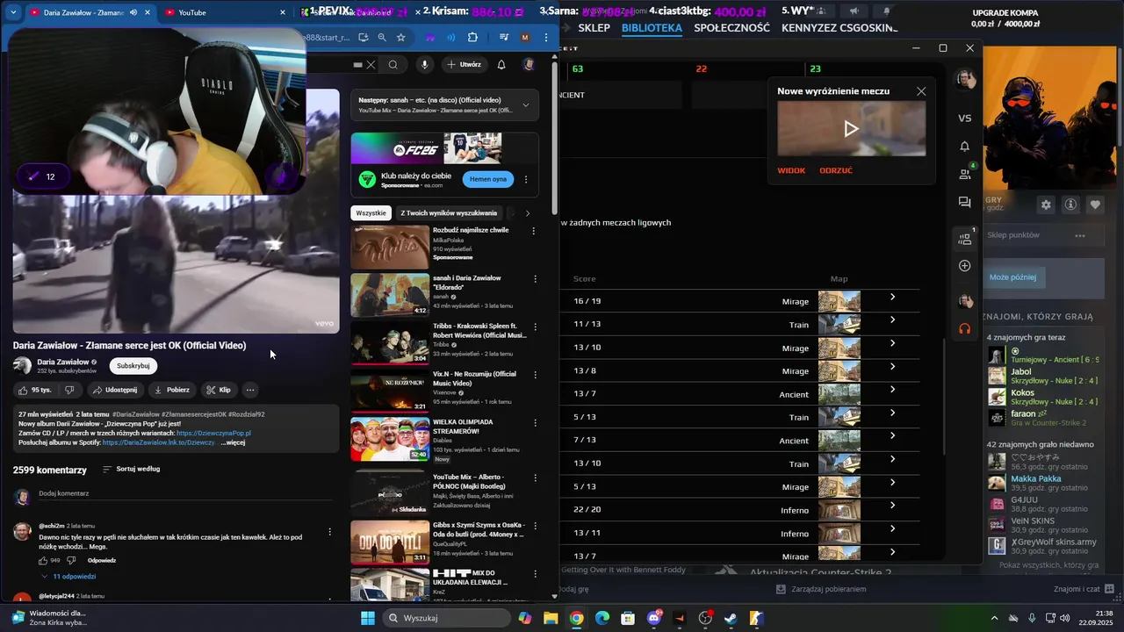This screenshot has height=632, width=1124.
Task: Mute the Daria Zawiałow browser tab audio
Action: click(133, 12)
